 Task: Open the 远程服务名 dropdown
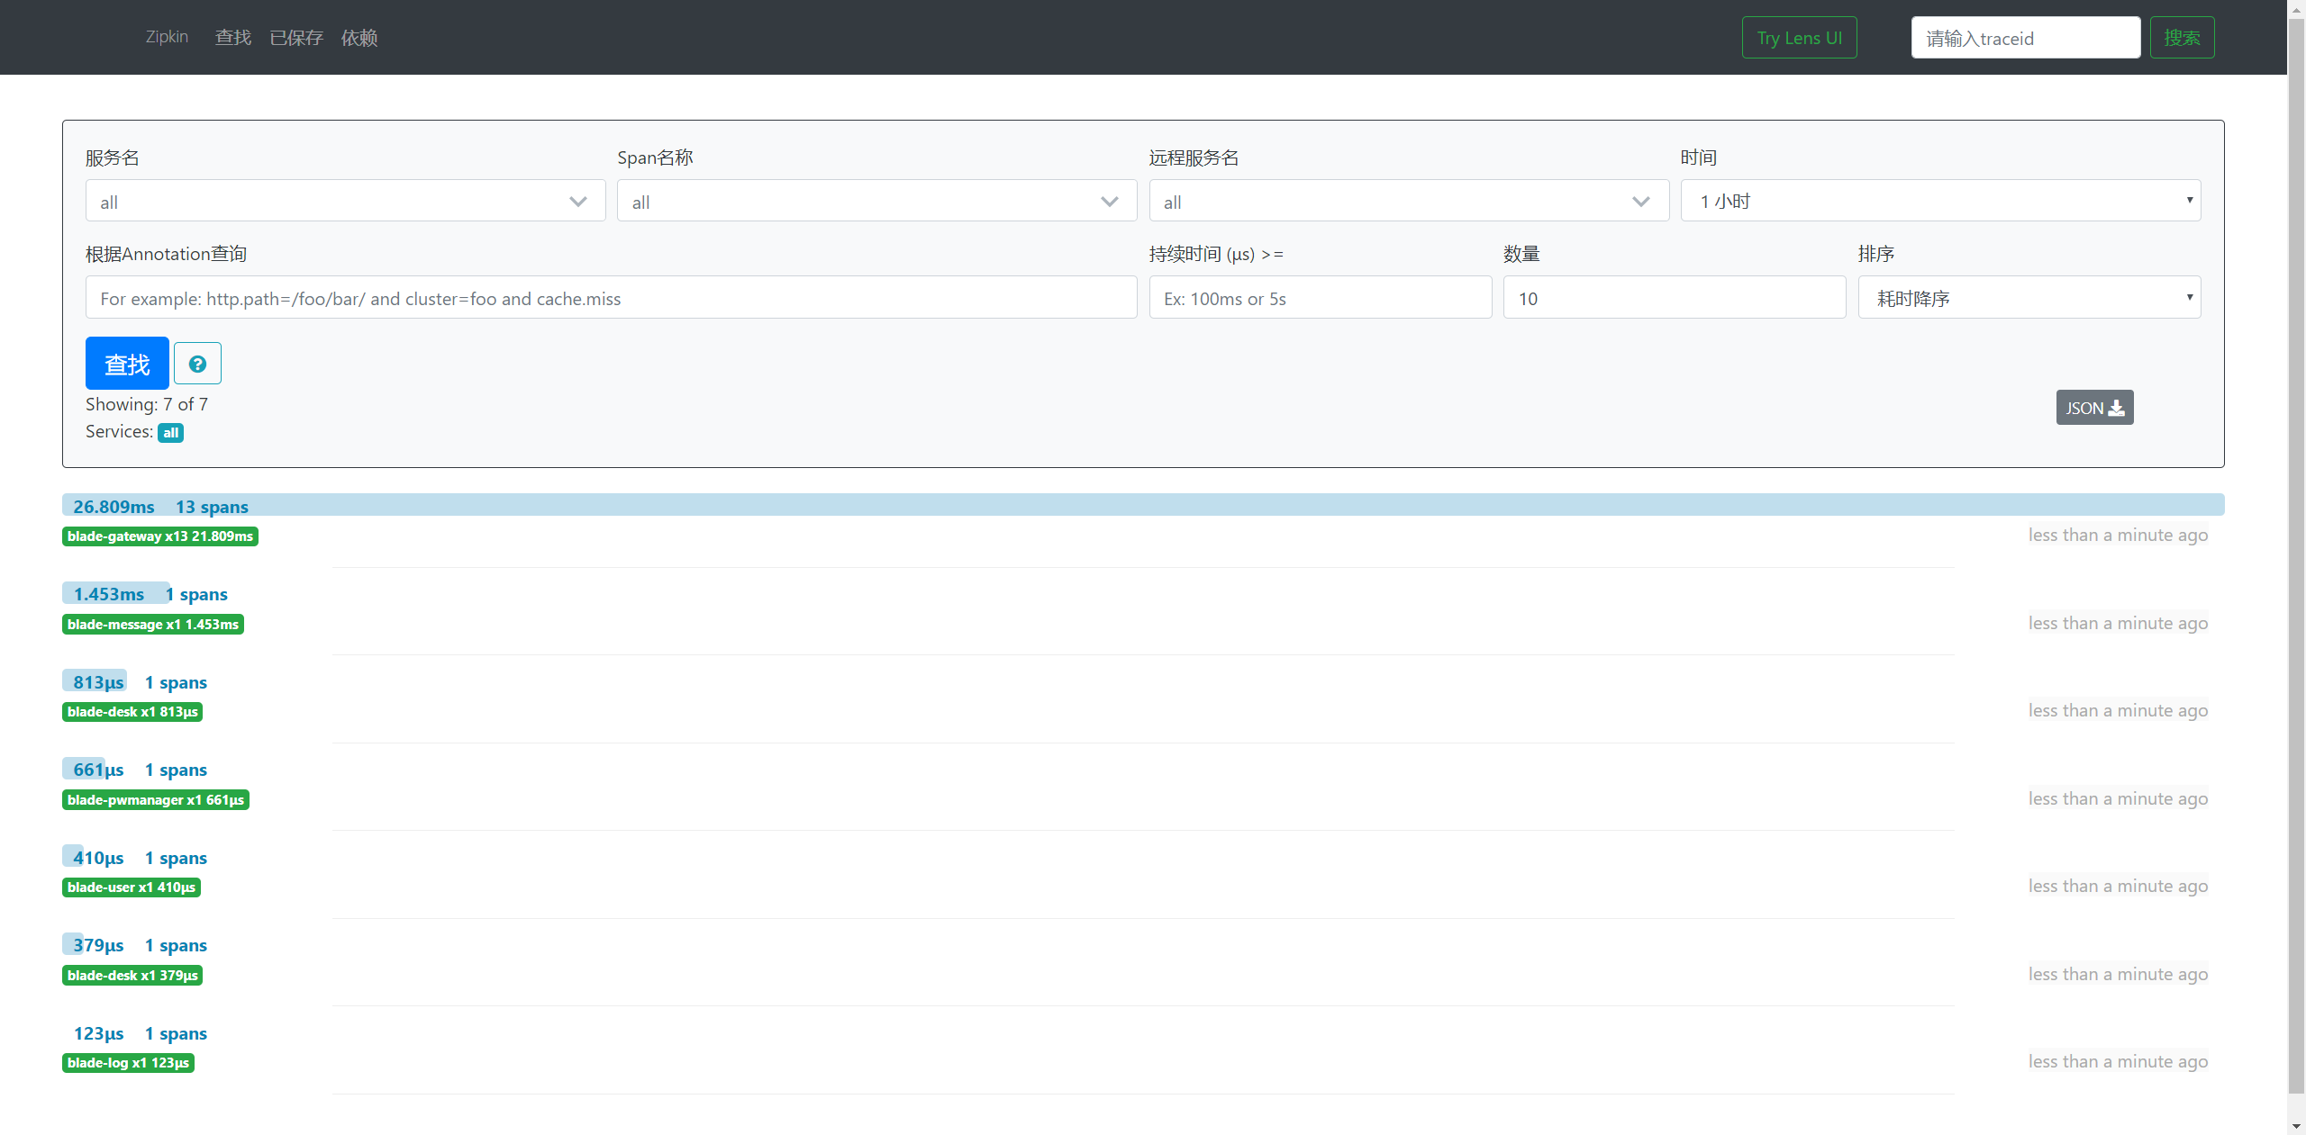click(x=1408, y=202)
